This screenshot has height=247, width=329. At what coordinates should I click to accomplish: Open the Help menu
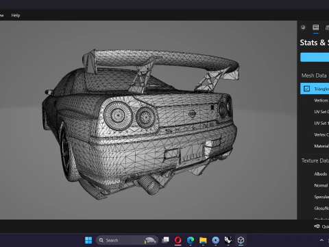click(16, 15)
